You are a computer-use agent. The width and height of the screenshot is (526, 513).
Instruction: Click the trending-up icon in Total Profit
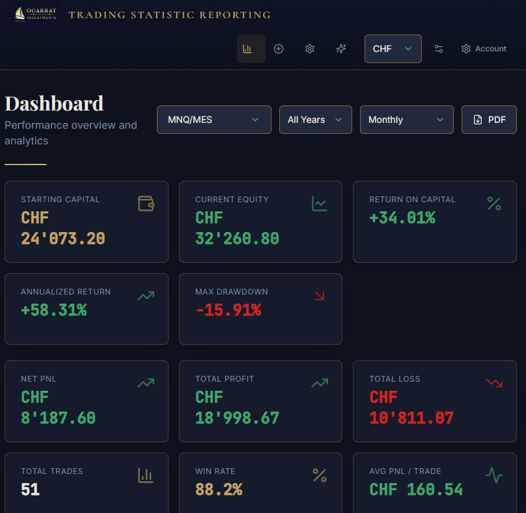click(x=320, y=383)
